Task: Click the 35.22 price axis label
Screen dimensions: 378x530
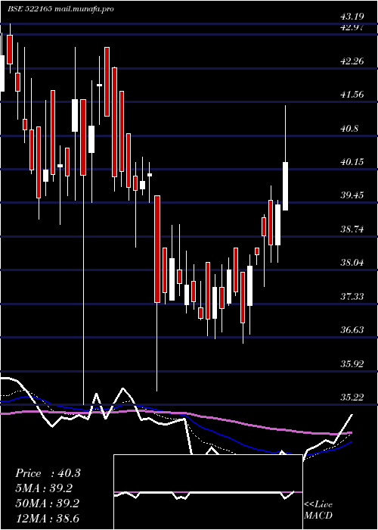Action: click(x=352, y=397)
